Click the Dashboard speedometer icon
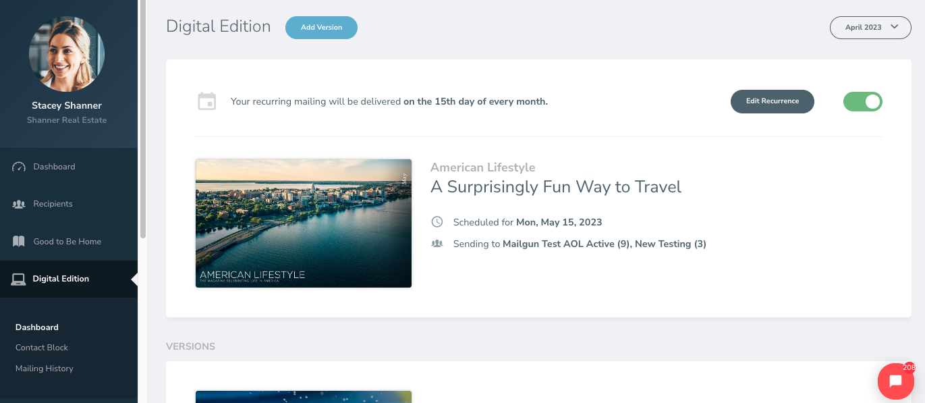The image size is (925, 403). (x=19, y=167)
